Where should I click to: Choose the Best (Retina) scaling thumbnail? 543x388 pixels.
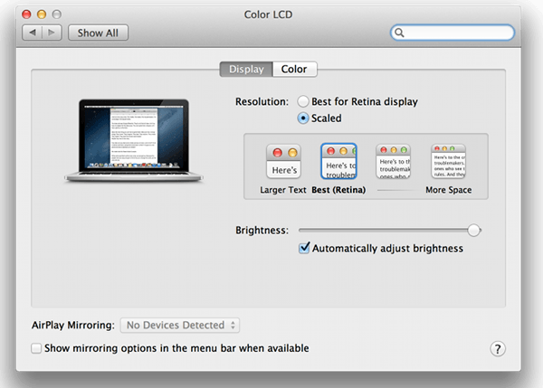337,163
